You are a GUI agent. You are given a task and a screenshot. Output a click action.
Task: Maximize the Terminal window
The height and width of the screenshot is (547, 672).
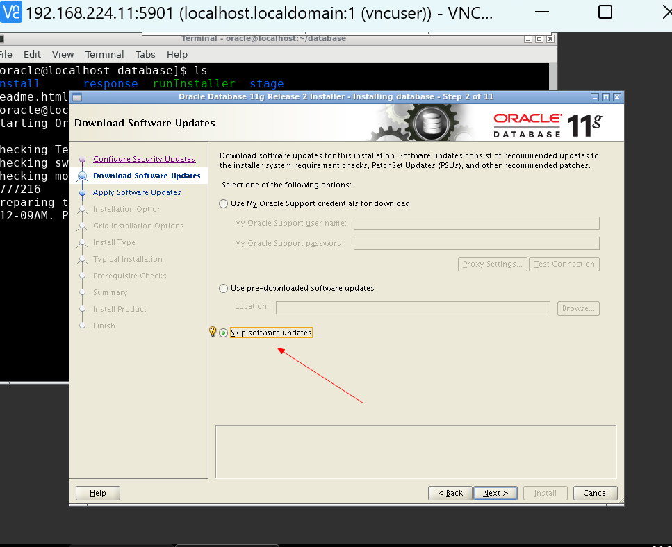539,40
